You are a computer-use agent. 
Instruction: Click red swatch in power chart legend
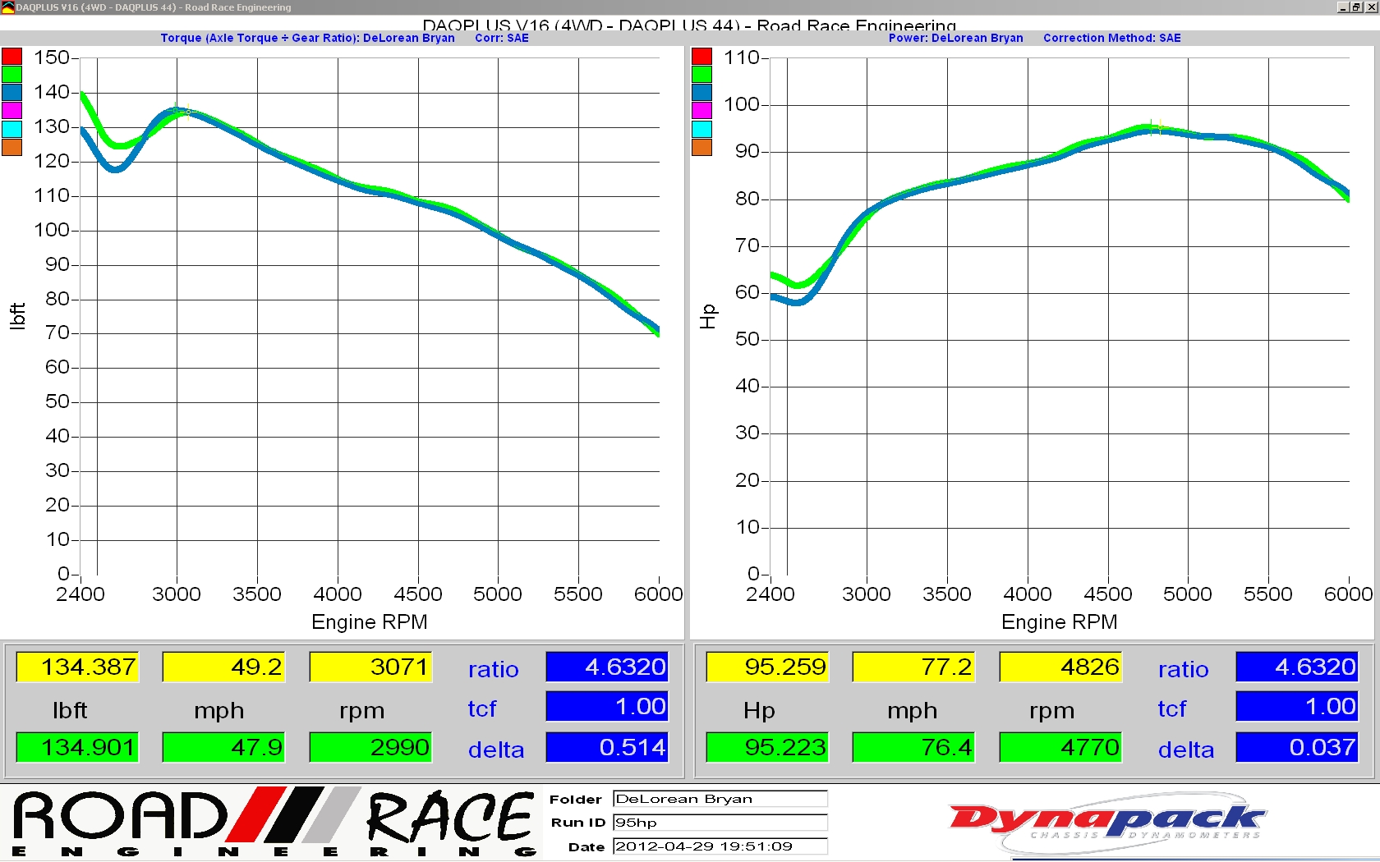701,57
